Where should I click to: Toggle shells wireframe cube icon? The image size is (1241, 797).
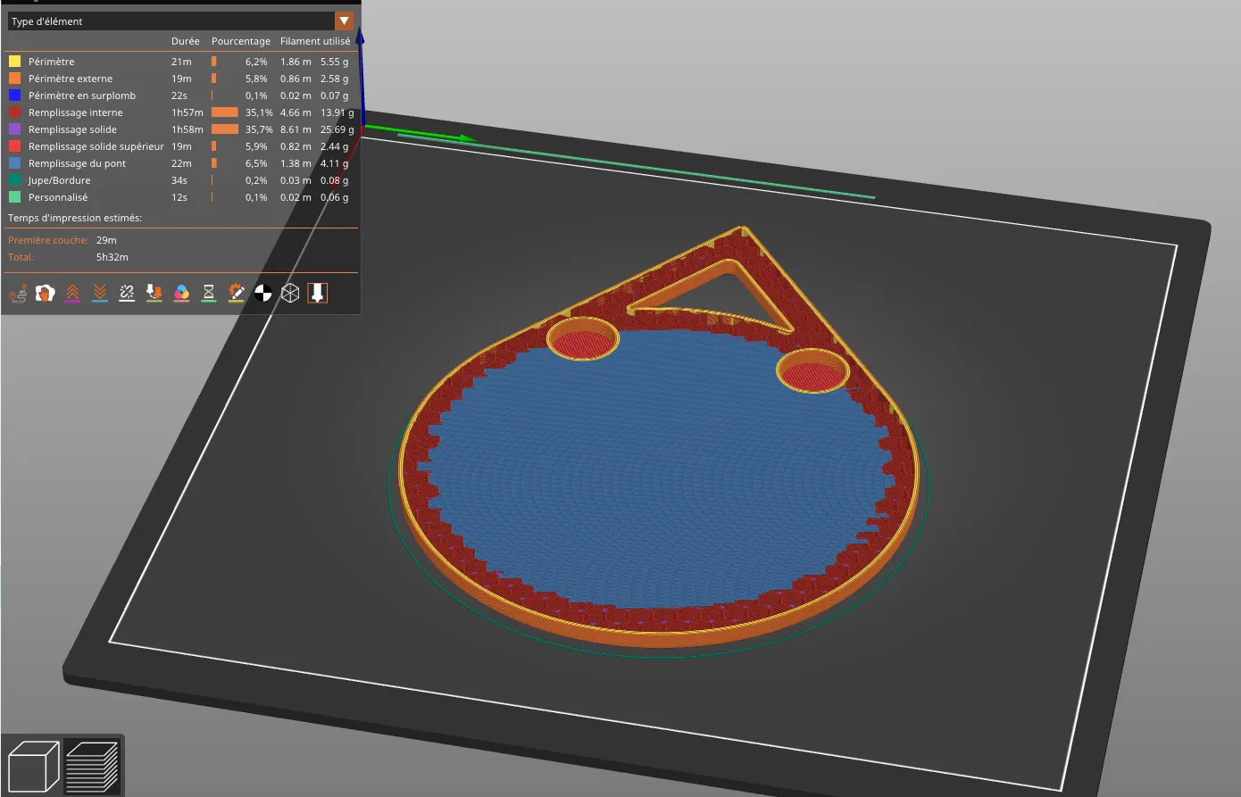tap(290, 293)
